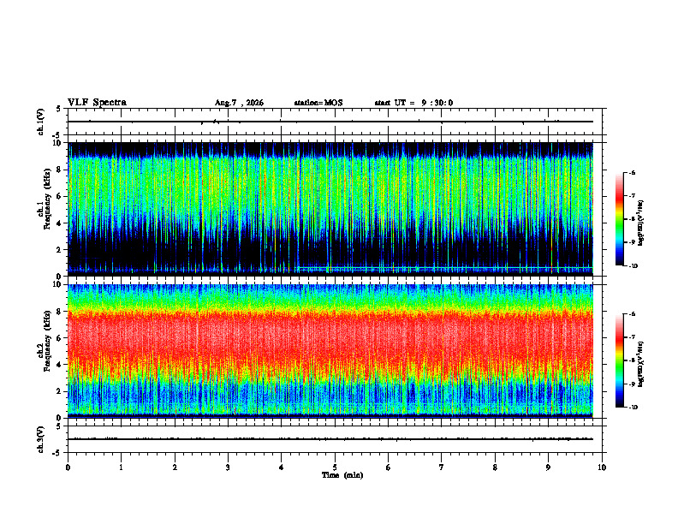Image resolution: width=678 pixels, height=524 pixels.
Task: Click the "station=MOS" header label
Action: (x=318, y=103)
